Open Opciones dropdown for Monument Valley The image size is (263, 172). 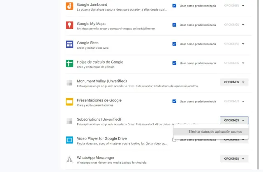pyautogui.click(x=234, y=82)
